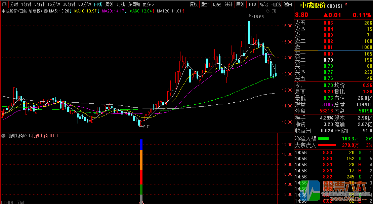Toggle 复权 price adjustment
This screenshot has width=373, height=204.
point(194,4)
